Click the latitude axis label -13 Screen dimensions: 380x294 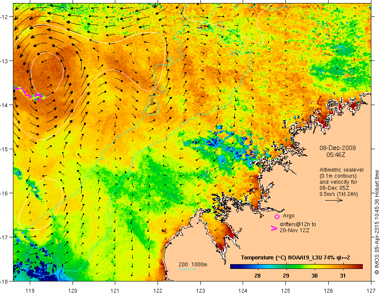[x=4, y=61]
